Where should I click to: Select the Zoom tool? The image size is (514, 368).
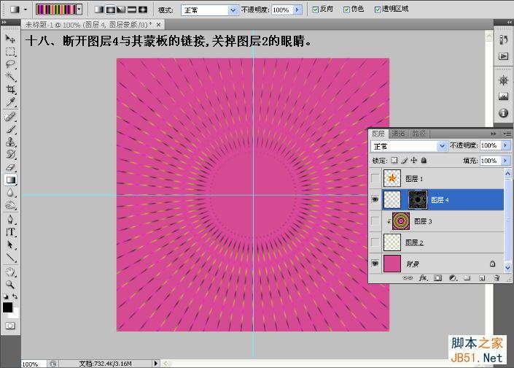click(x=10, y=284)
